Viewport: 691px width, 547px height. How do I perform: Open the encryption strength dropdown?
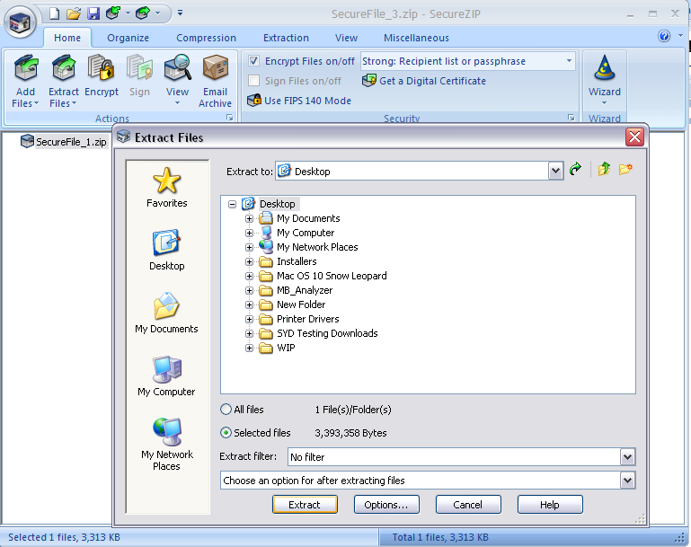(569, 61)
